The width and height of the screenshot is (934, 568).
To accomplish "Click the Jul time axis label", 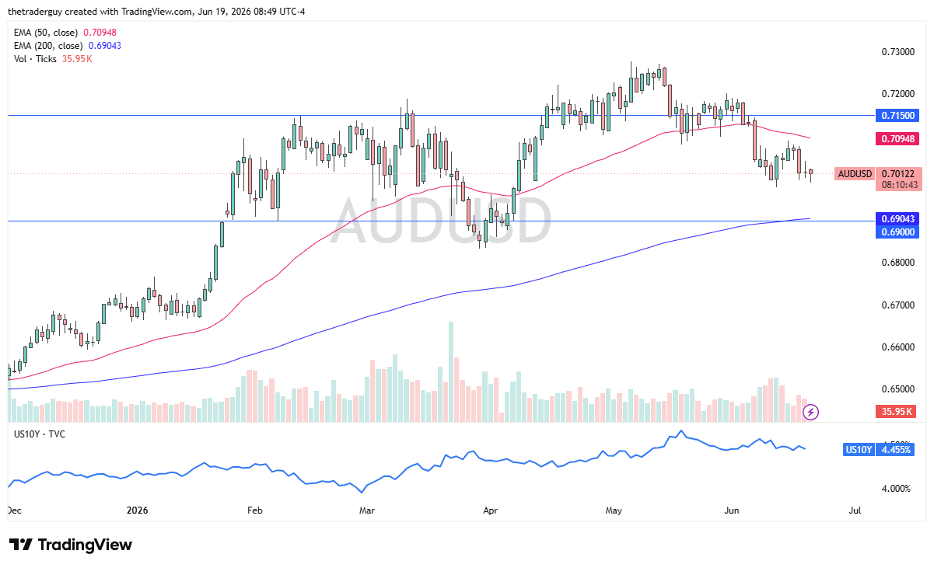I will coord(855,511).
